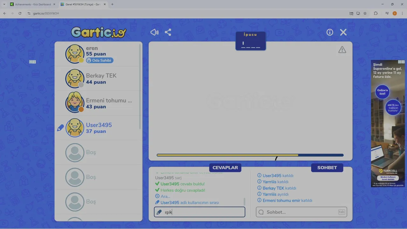The width and height of the screenshot is (407, 229).
Task: Click eren's avatar
Action: pyautogui.click(x=75, y=54)
